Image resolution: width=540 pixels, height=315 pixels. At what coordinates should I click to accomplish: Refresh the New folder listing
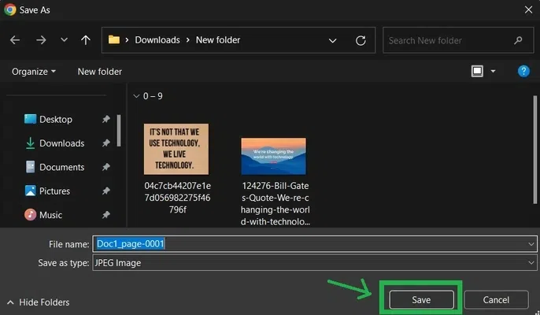pos(361,41)
